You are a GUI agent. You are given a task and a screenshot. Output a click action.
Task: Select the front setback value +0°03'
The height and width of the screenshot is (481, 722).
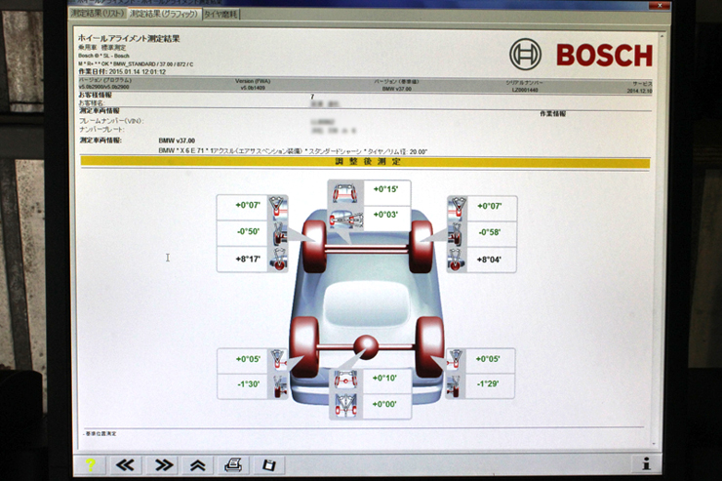(385, 215)
